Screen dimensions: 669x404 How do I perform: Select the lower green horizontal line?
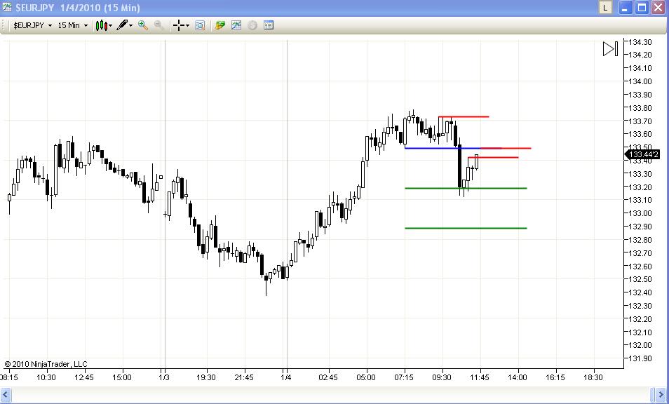pyautogui.click(x=466, y=228)
